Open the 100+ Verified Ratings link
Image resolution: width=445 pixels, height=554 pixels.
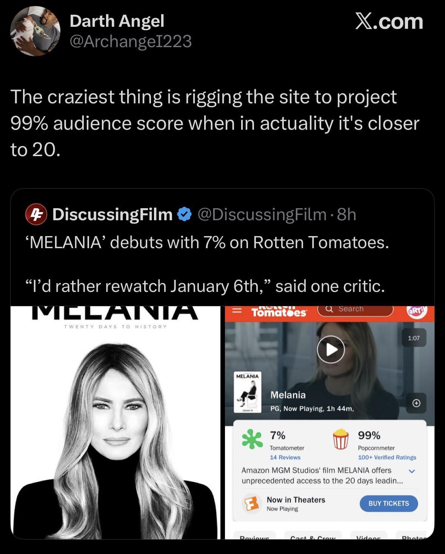pyautogui.click(x=387, y=457)
